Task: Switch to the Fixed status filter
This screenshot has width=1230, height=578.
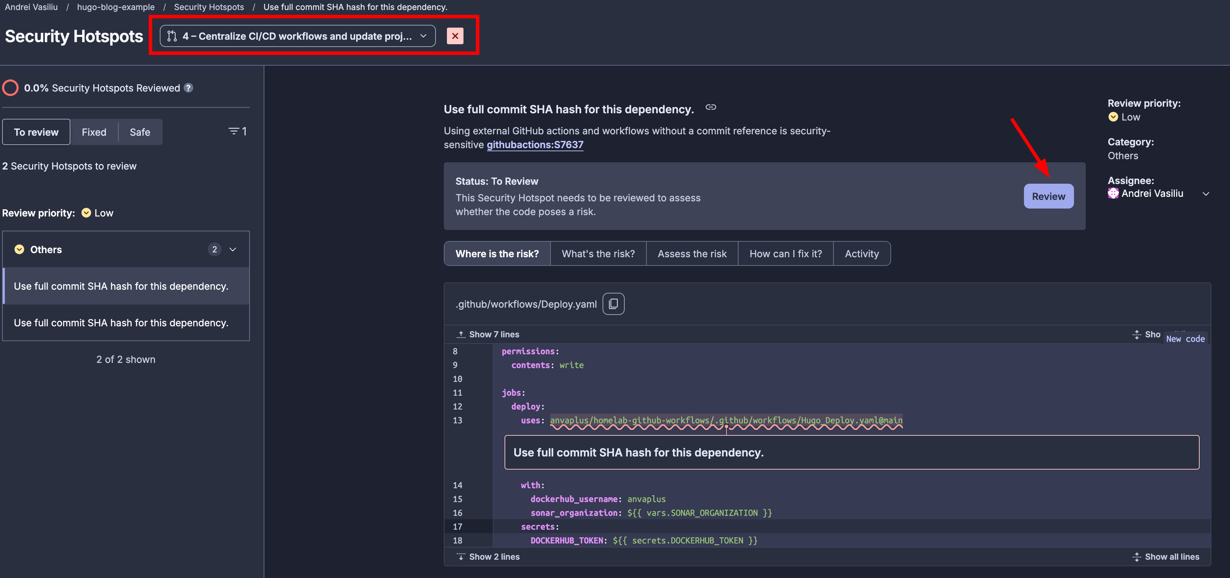Action: pyautogui.click(x=94, y=132)
